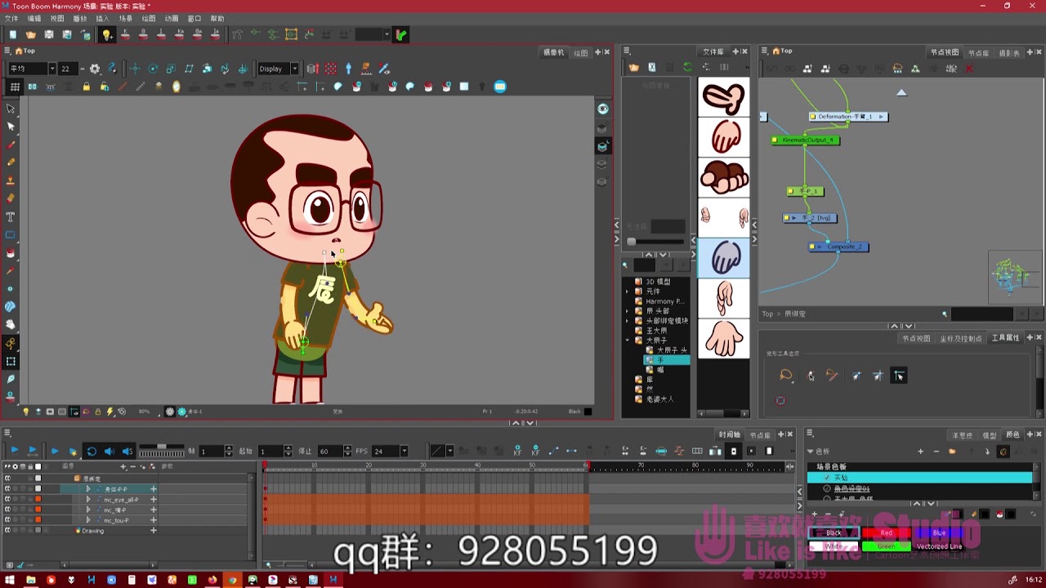Toggle the grid icon in Camera view toolbar
Image resolution: width=1046 pixels, height=588 pixels.
coord(15,87)
